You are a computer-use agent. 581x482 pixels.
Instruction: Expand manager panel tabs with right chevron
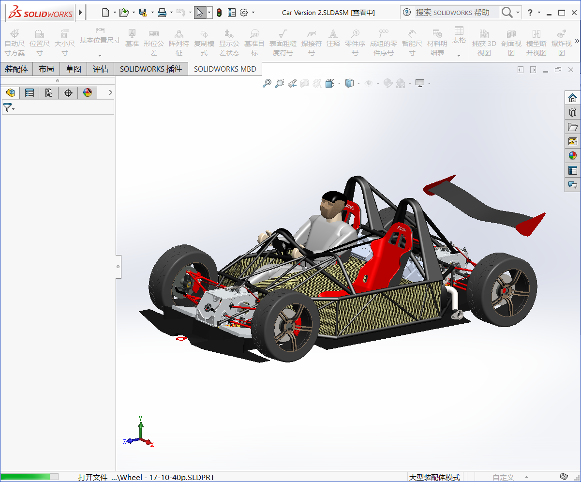pos(110,92)
